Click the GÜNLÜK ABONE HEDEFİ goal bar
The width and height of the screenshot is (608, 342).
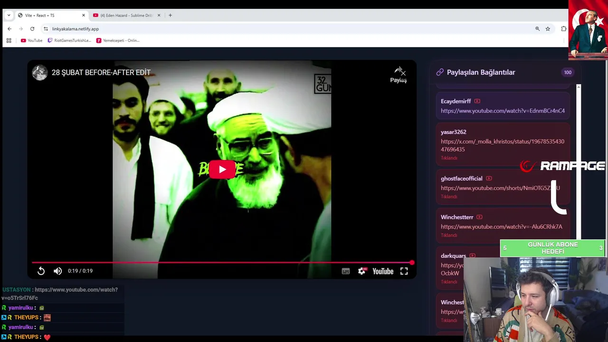pos(552,248)
